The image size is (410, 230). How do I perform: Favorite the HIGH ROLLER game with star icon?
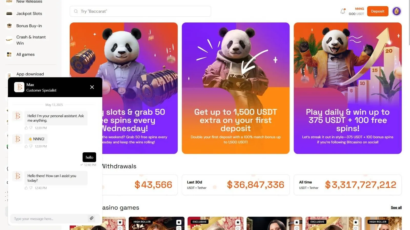tap(179, 222)
